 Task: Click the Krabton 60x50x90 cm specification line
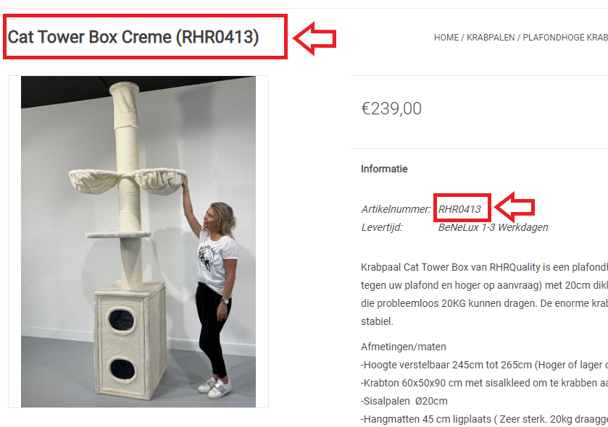484,384
